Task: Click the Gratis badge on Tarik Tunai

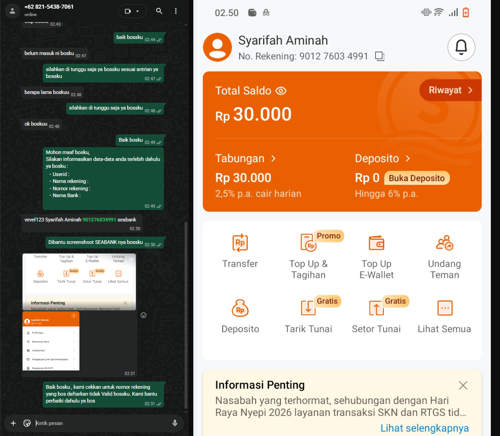Action: click(x=327, y=301)
